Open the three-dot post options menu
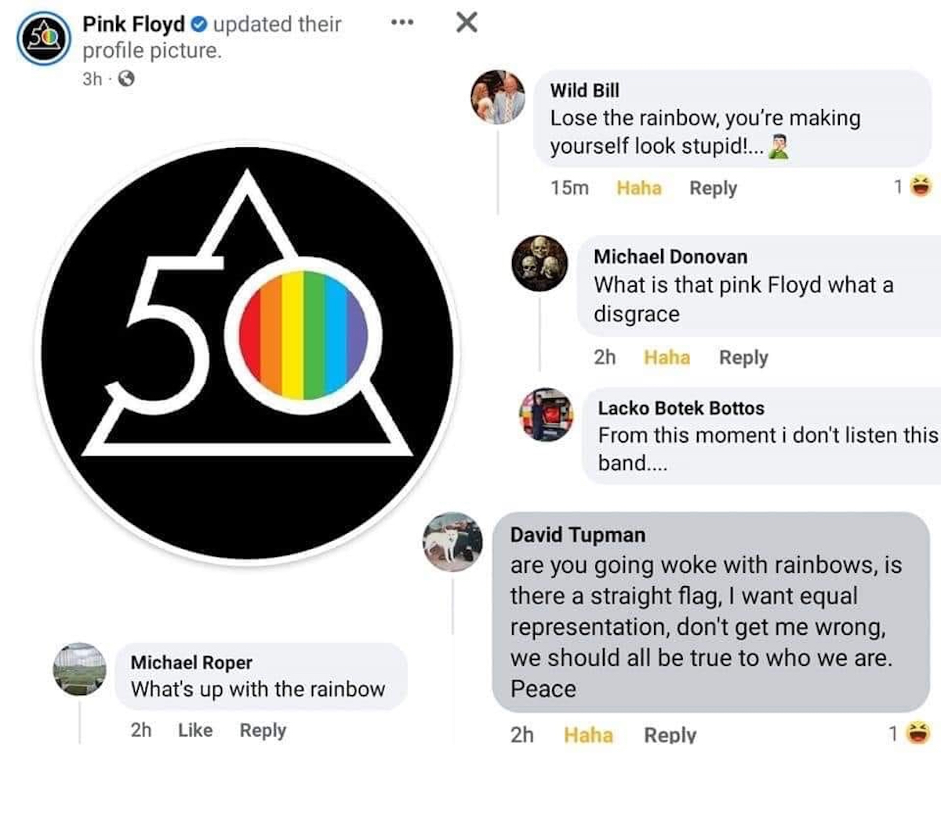This screenshot has height=826, width=941. (x=401, y=23)
